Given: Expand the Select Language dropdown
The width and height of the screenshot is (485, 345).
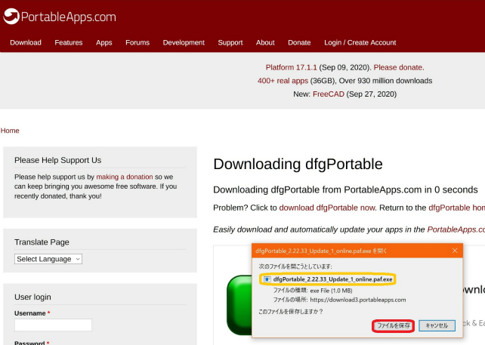Looking at the screenshot, I should click(48, 259).
